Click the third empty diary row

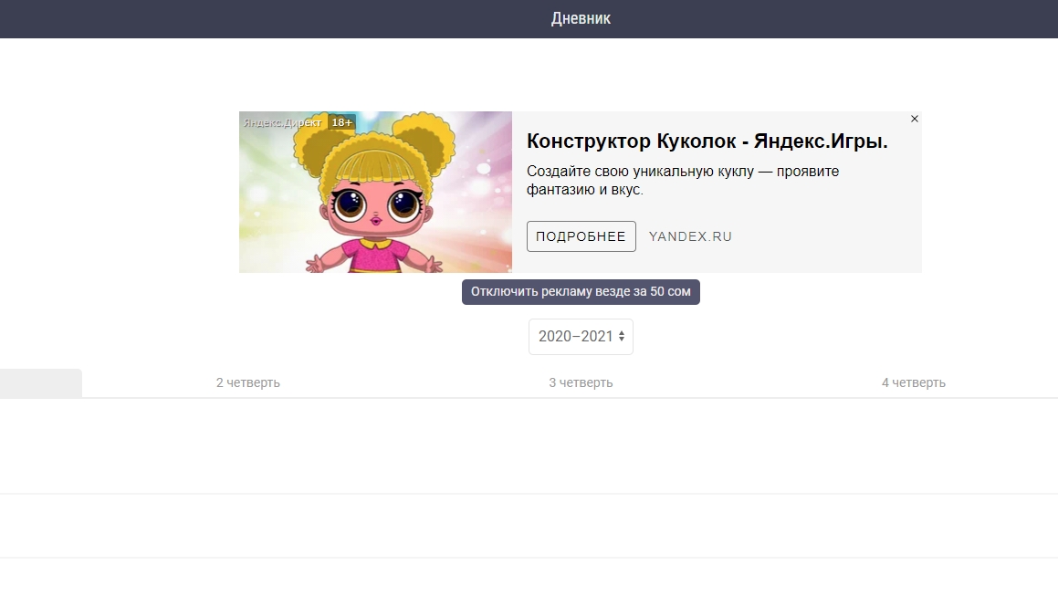[x=529, y=582]
